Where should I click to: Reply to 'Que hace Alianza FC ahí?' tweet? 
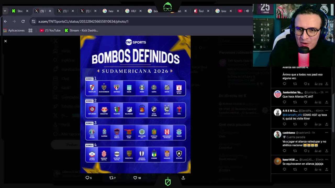[x=284, y=102]
